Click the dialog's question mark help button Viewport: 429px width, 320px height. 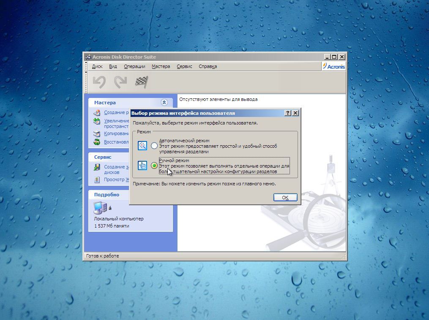(288, 113)
